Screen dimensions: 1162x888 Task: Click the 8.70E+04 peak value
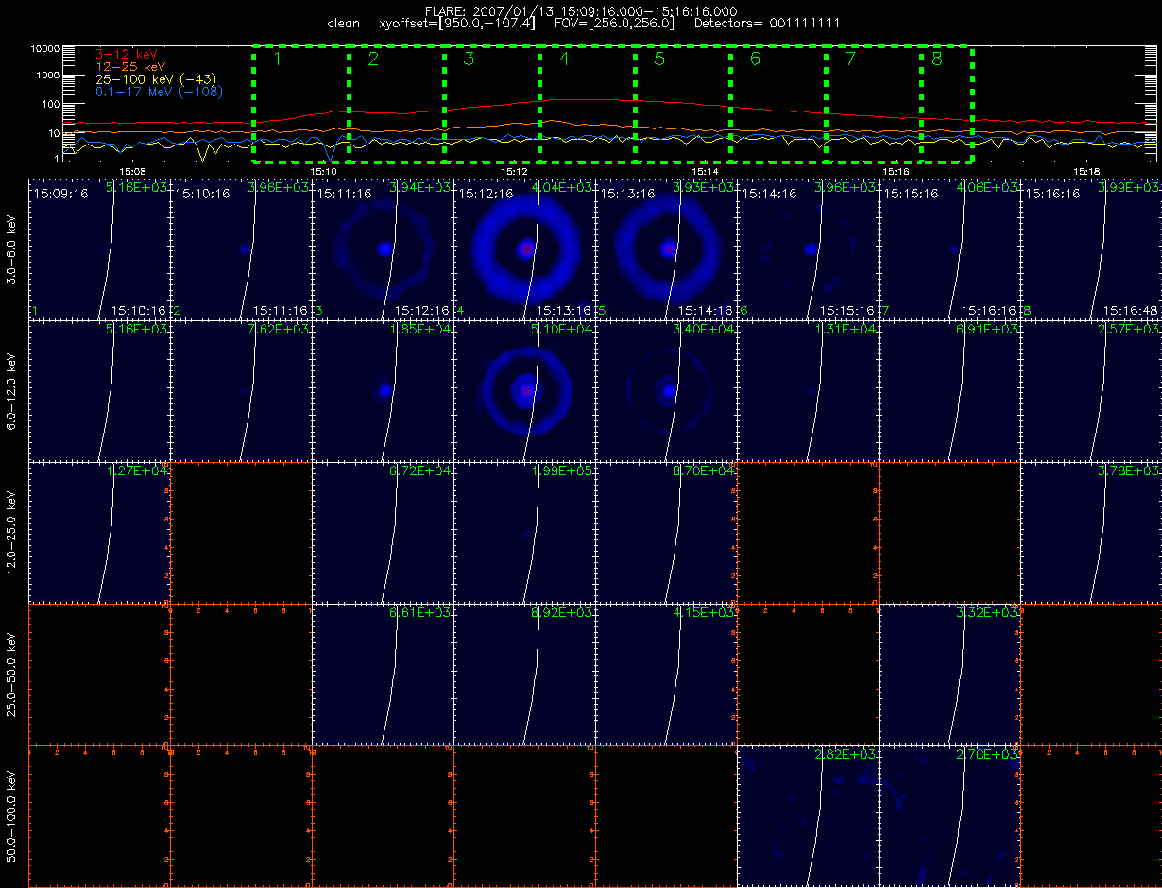coord(705,470)
